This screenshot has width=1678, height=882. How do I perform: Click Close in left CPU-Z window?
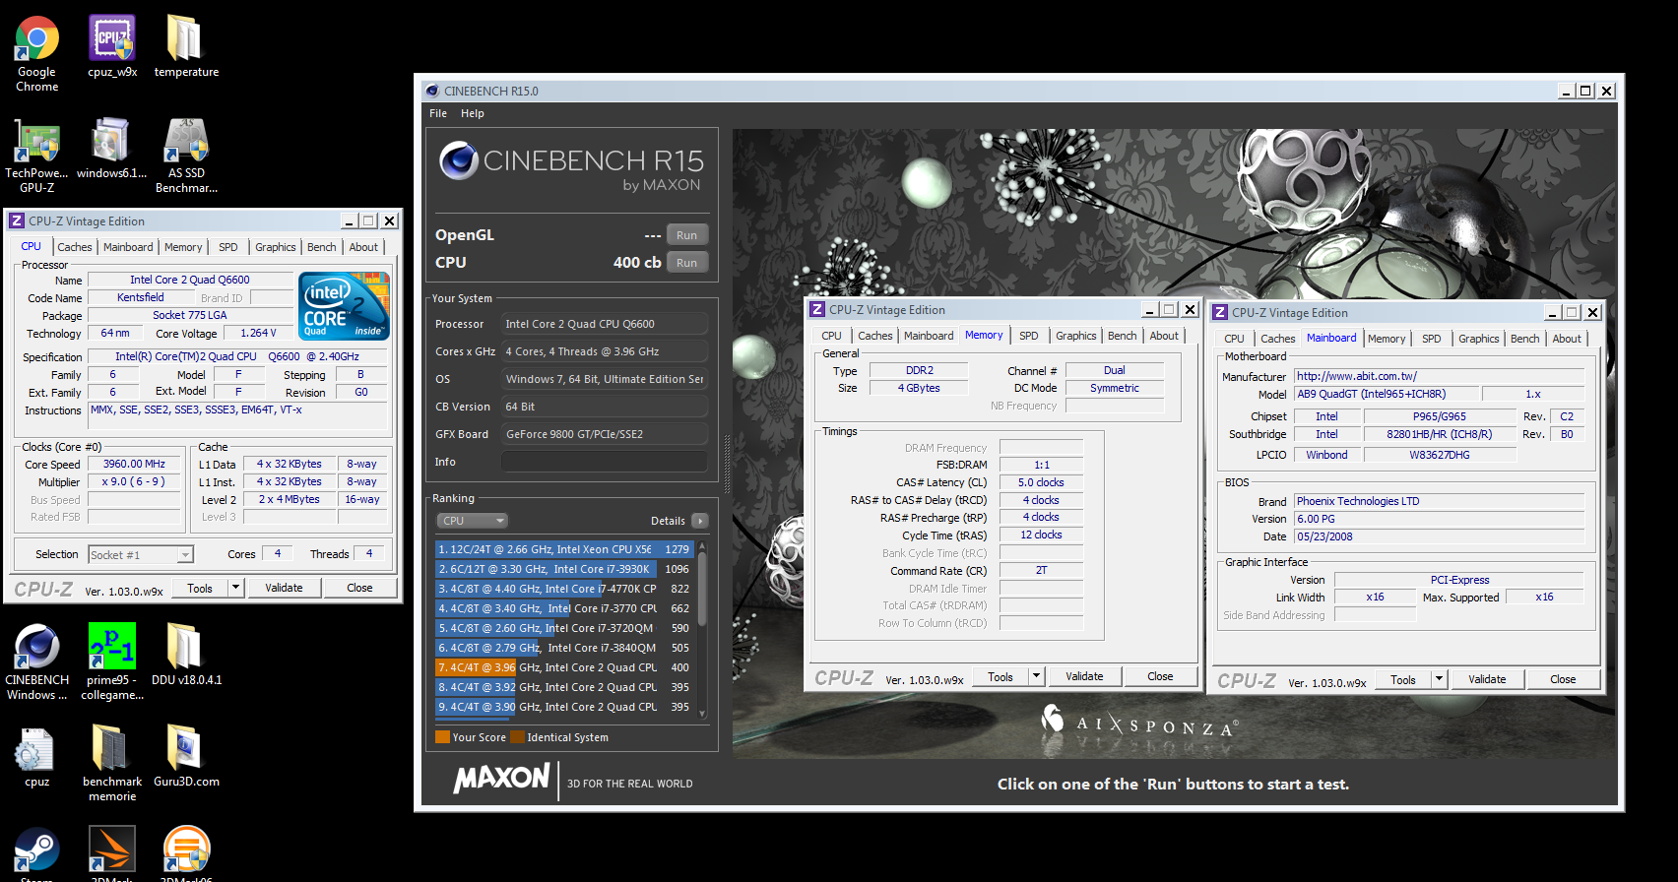click(x=359, y=588)
